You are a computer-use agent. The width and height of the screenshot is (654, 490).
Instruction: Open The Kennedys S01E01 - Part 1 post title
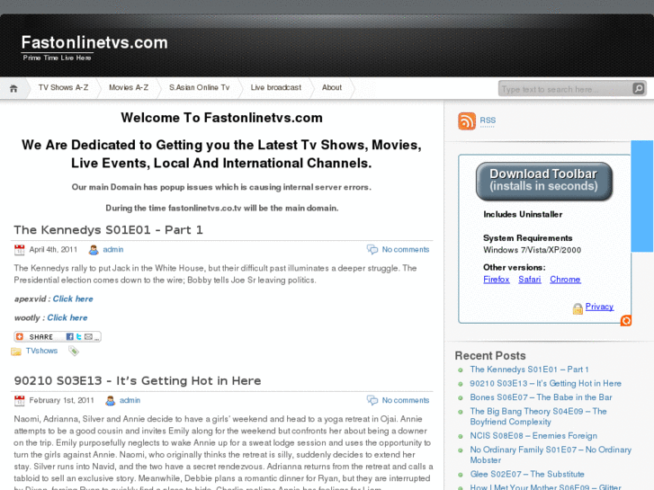[109, 230]
